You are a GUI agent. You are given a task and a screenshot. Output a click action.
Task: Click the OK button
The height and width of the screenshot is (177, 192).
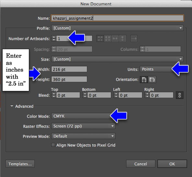[x=172, y=164]
